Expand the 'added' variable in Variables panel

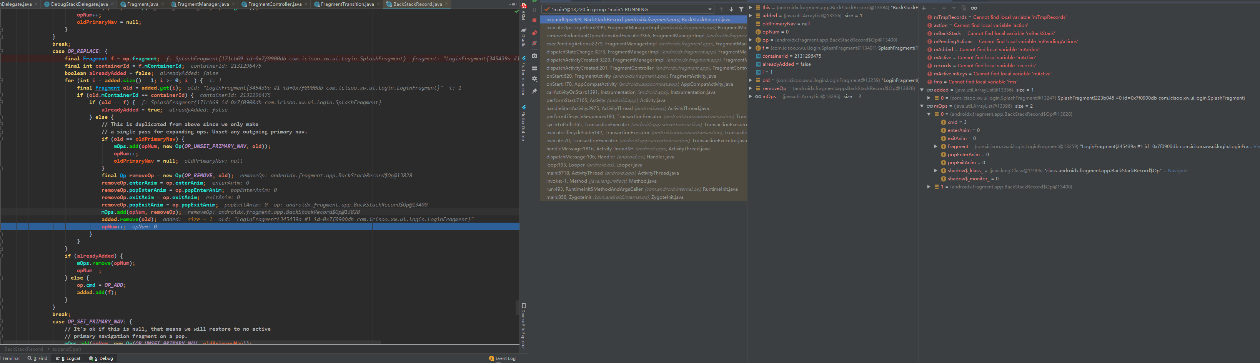[751, 16]
